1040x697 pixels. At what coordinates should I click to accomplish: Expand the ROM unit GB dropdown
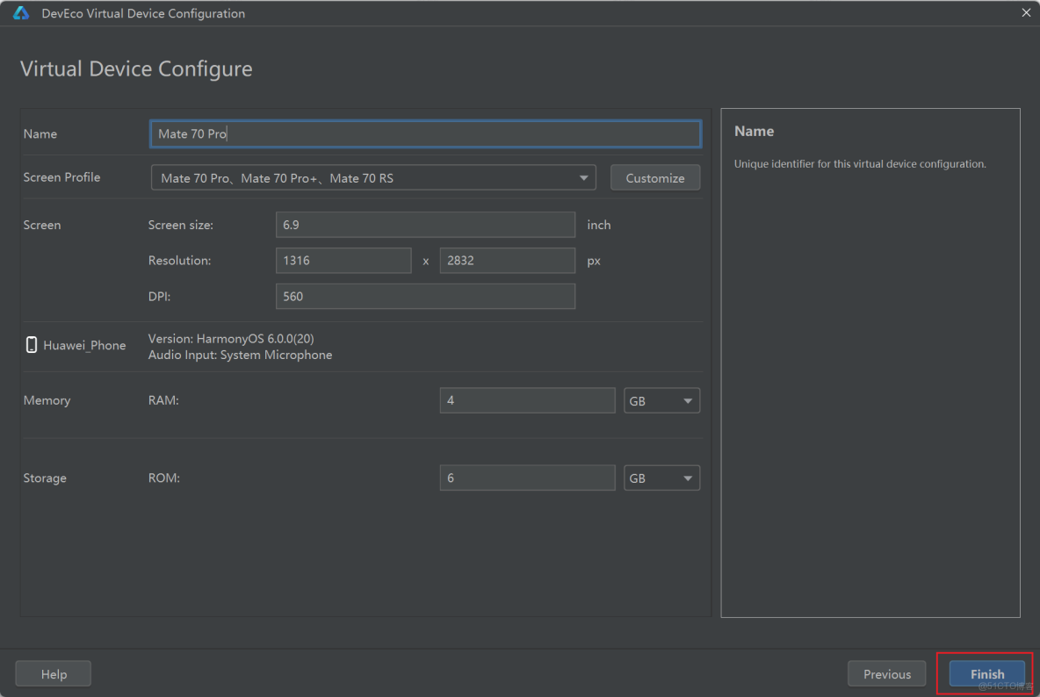(661, 478)
